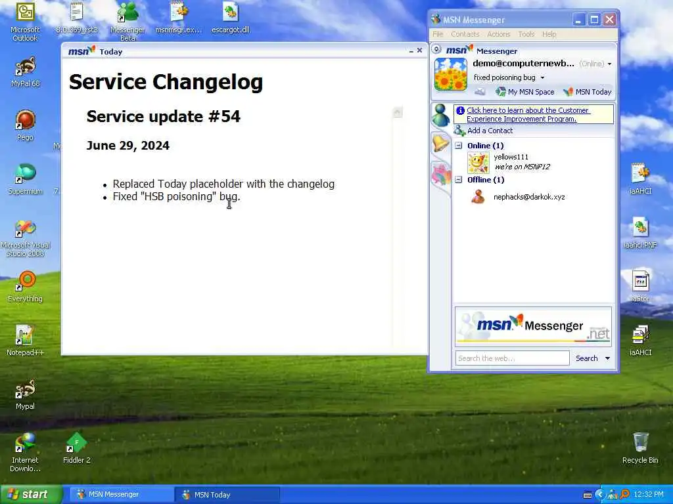
Task: Open the Pego desktop shortcut
Action: point(25,125)
